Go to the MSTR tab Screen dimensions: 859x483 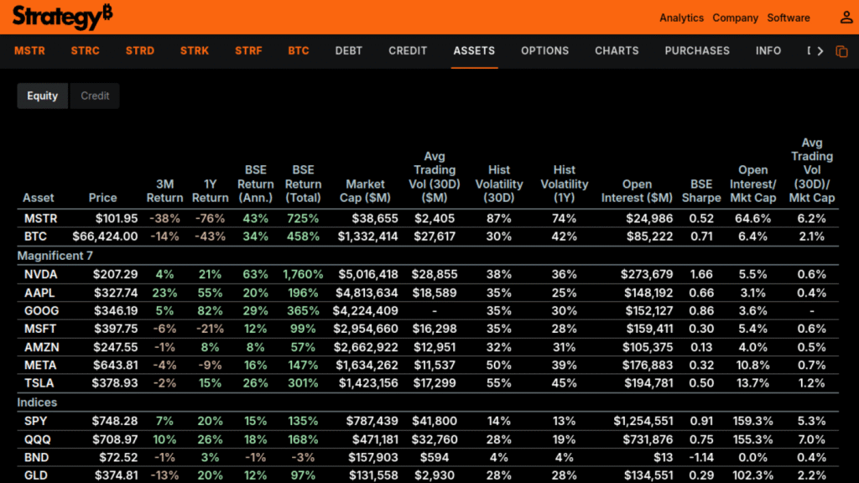pos(29,51)
